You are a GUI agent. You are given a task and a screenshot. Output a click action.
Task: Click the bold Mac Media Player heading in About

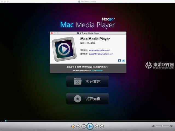pyautogui.click(x=95, y=39)
